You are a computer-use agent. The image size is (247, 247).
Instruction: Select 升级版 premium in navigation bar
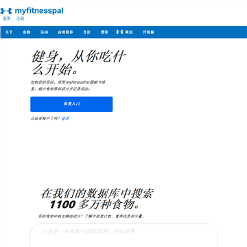148,32
